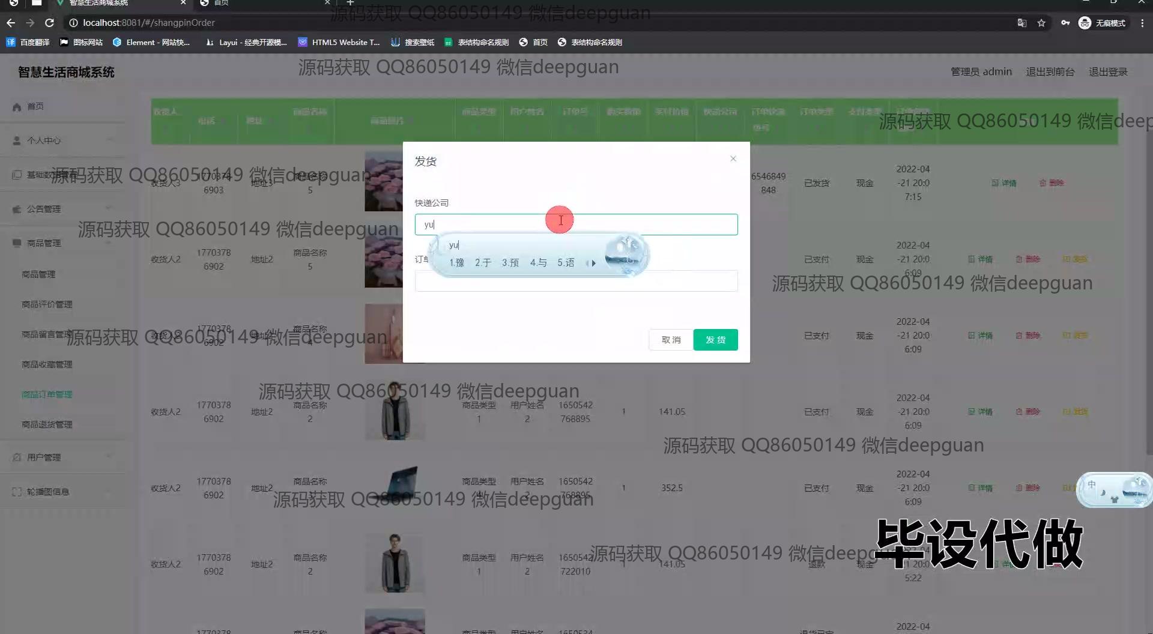This screenshot has width=1153, height=634.
Task: Close the 发货 dialog with X
Action: coord(733,158)
